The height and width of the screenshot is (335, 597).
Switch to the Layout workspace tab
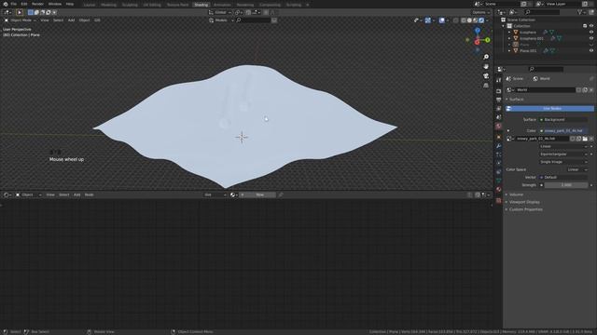coord(90,5)
